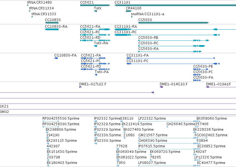This screenshot has width=236, height=167.
Task: Open the DME1-019A16 clone feature
Action: 221,87
